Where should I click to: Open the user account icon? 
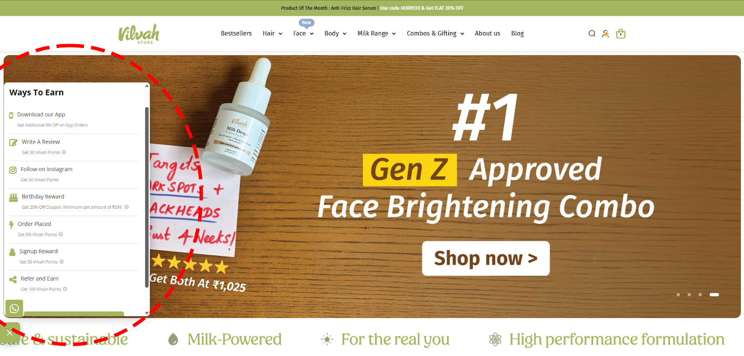tap(605, 33)
